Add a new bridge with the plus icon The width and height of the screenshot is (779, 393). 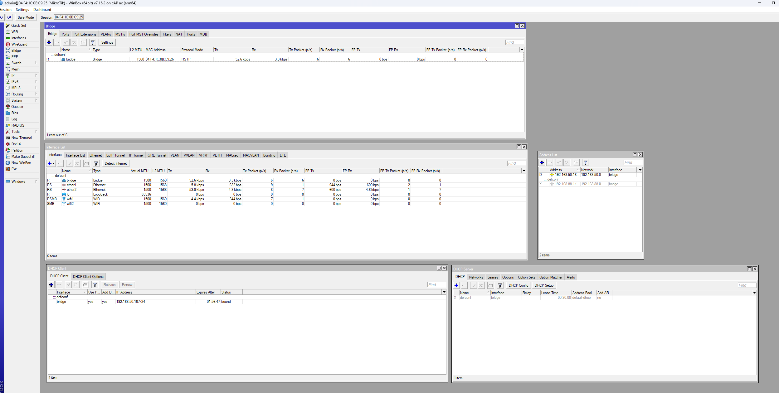[x=49, y=42]
